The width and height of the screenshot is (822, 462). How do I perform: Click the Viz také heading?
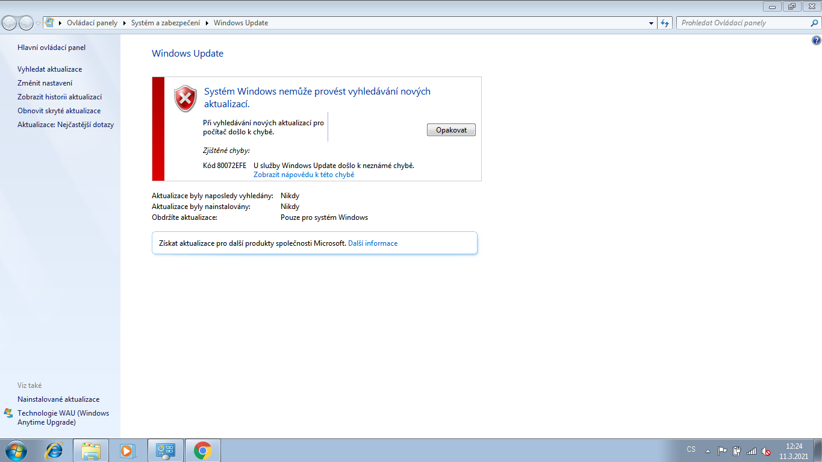(x=30, y=386)
